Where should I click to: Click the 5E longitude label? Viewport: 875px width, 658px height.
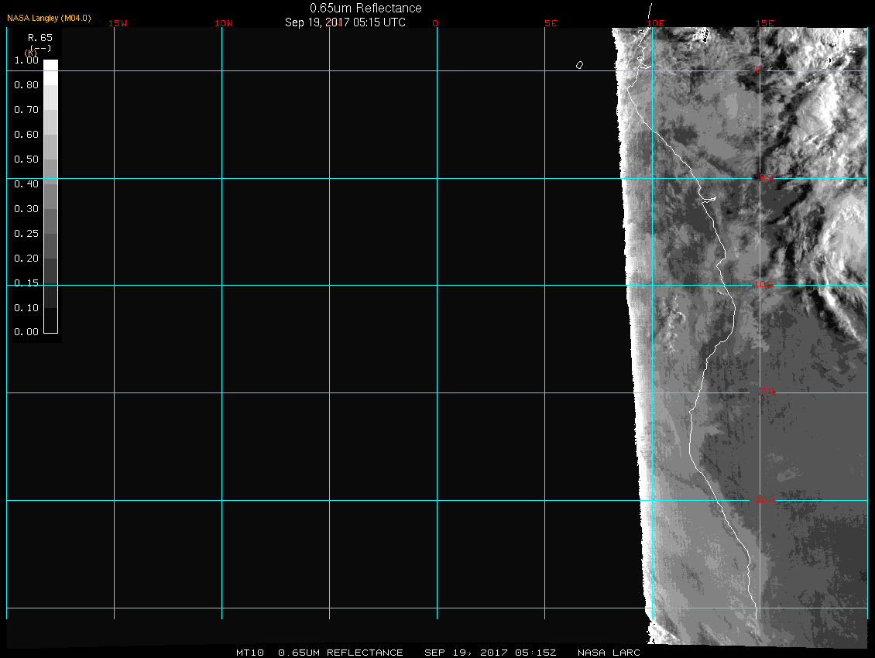551,23
